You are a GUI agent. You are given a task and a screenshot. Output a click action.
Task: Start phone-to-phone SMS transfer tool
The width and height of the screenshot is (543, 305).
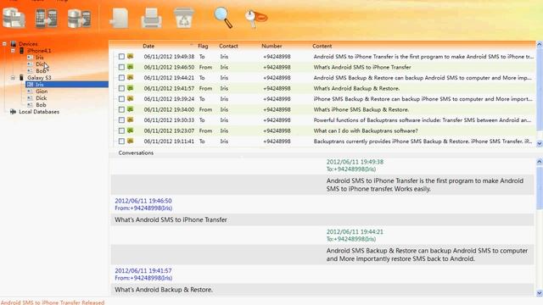(47, 18)
